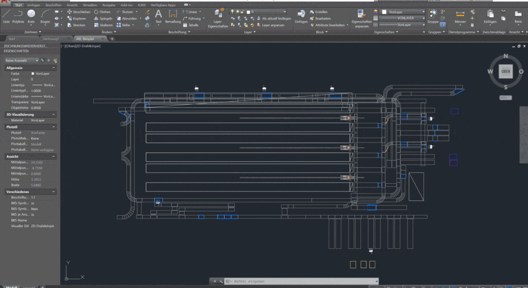Insert a Tabelle table

pyautogui.click(x=191, y=25)
